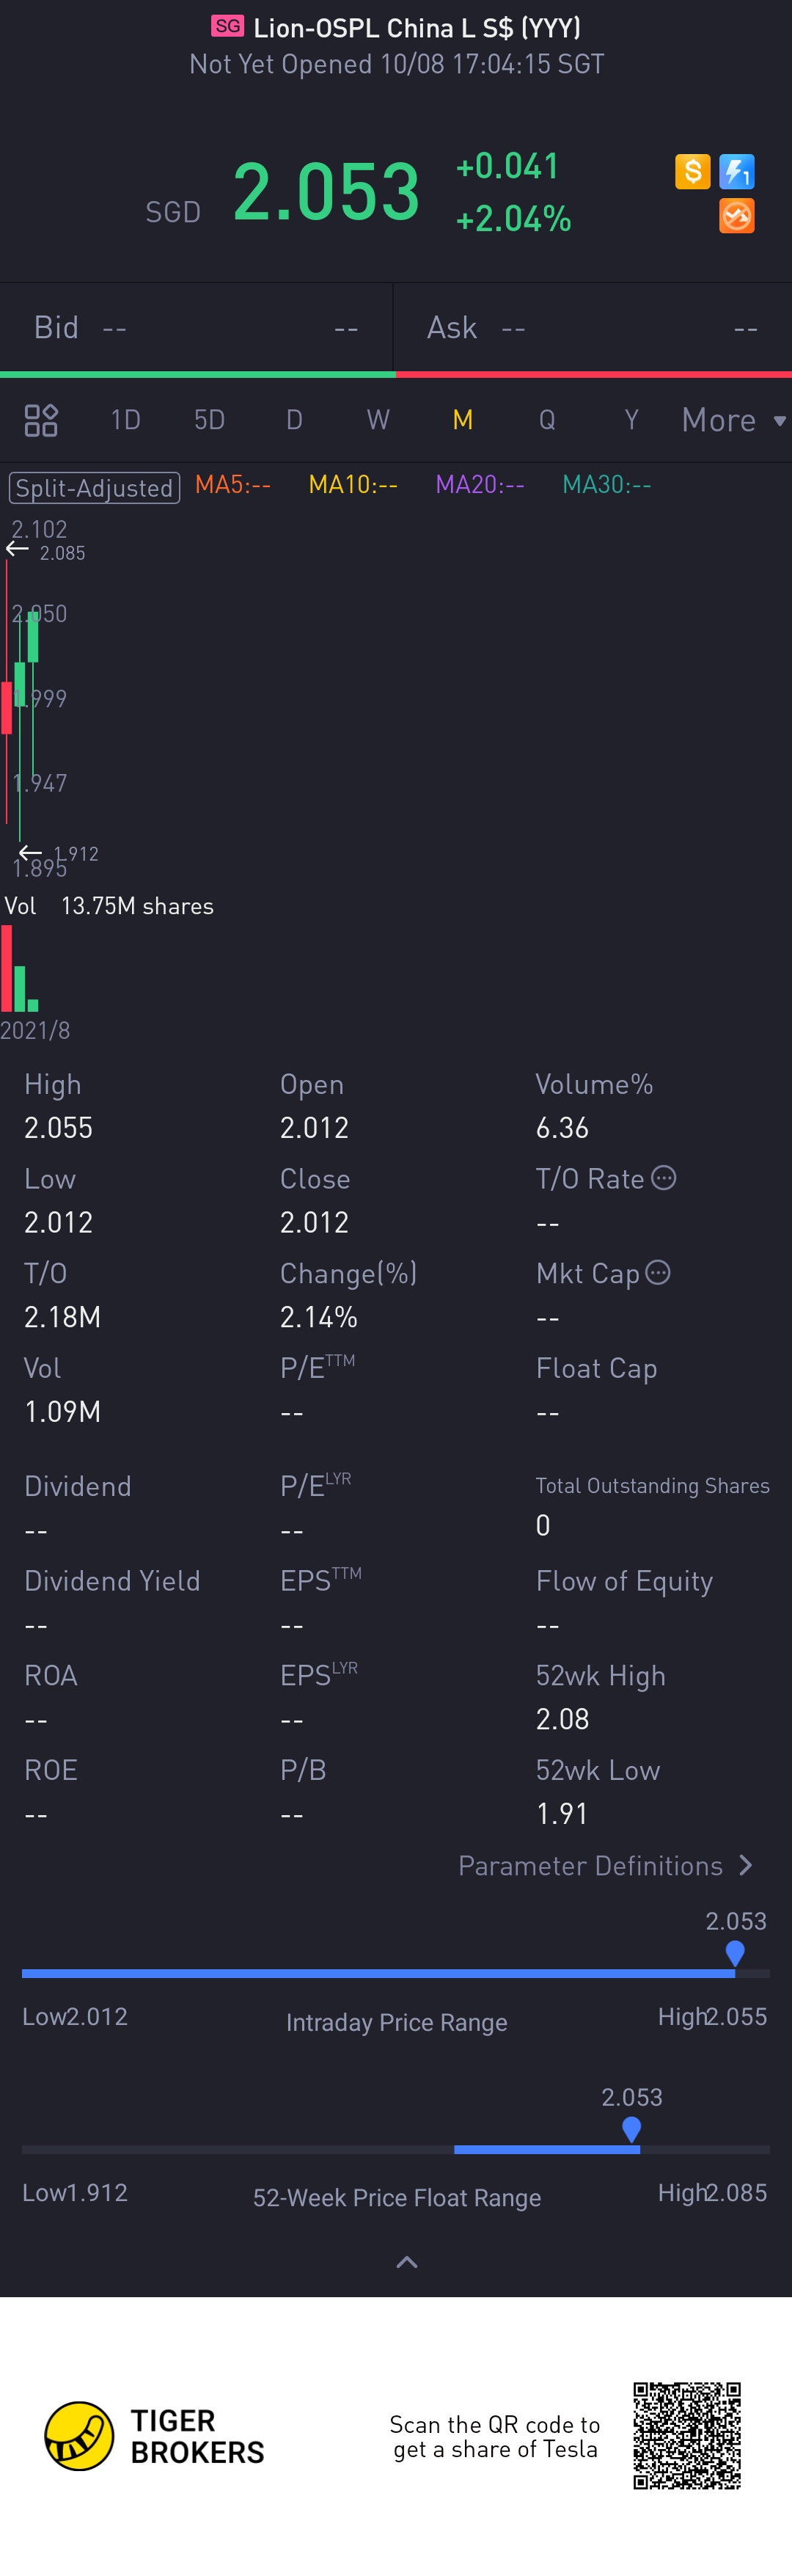
Task: Tap the Mkt Cap info icon
Action: click(x=658, y=1272)
